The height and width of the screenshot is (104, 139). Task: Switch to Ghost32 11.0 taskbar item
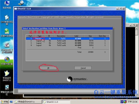click(x=56, y=102)
